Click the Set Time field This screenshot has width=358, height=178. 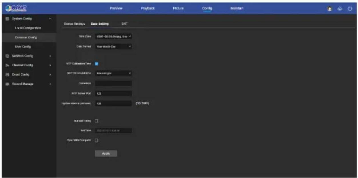point(113,131)
